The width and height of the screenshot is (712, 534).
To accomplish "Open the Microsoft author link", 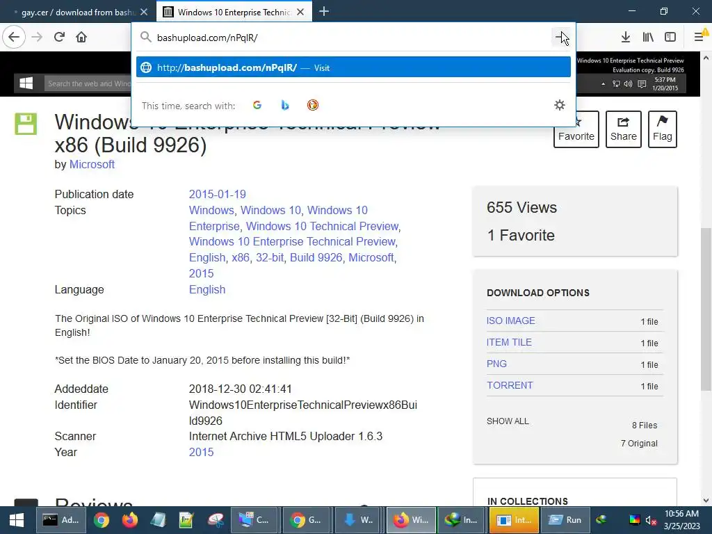I will coord(92,164).
